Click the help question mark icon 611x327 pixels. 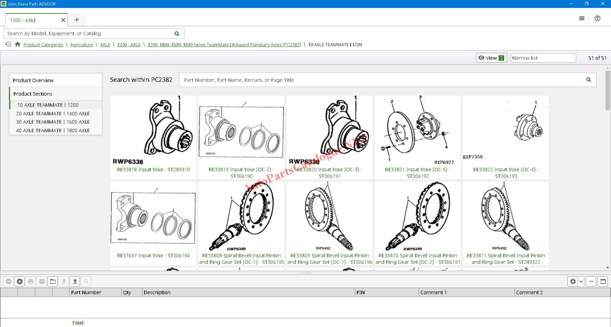(597, 18)
